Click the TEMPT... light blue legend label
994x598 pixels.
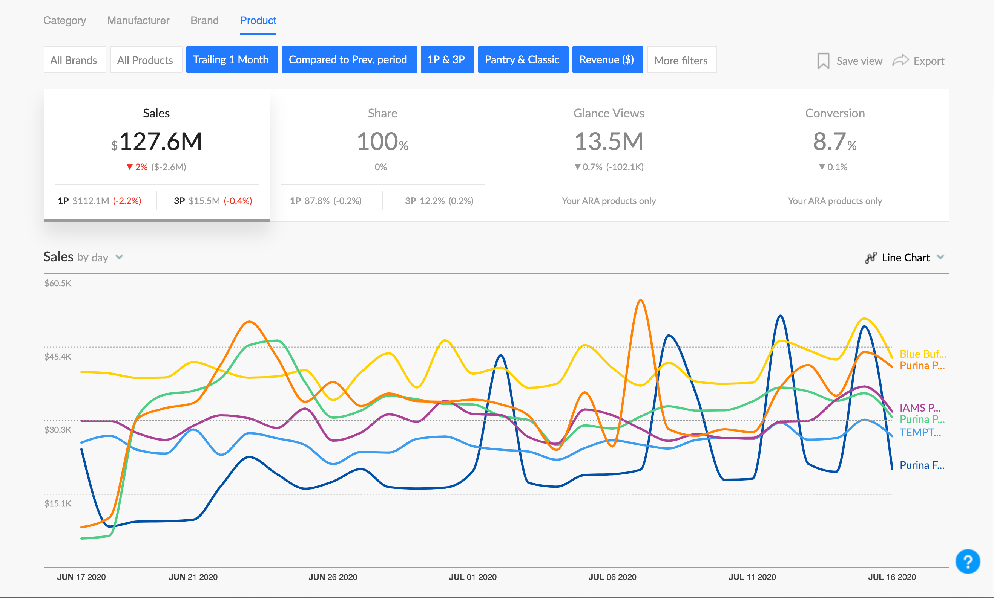pos(920,432)
